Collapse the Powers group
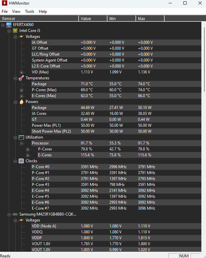The image size is (206, 258). (x=15, y=102)
